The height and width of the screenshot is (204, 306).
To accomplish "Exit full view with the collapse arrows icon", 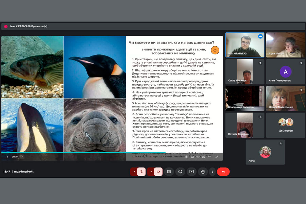I will (217, 157).
